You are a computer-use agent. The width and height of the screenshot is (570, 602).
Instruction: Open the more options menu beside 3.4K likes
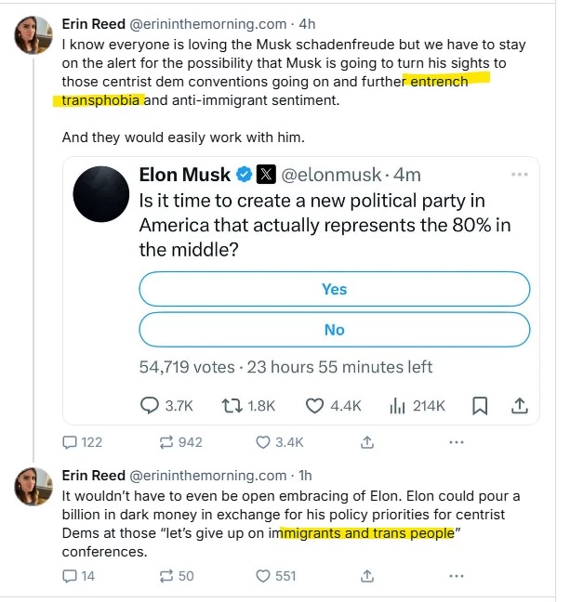(457, 442)
